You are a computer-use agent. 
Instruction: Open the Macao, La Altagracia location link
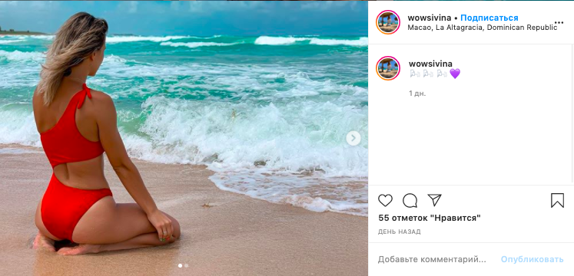(x=482, y=28)
